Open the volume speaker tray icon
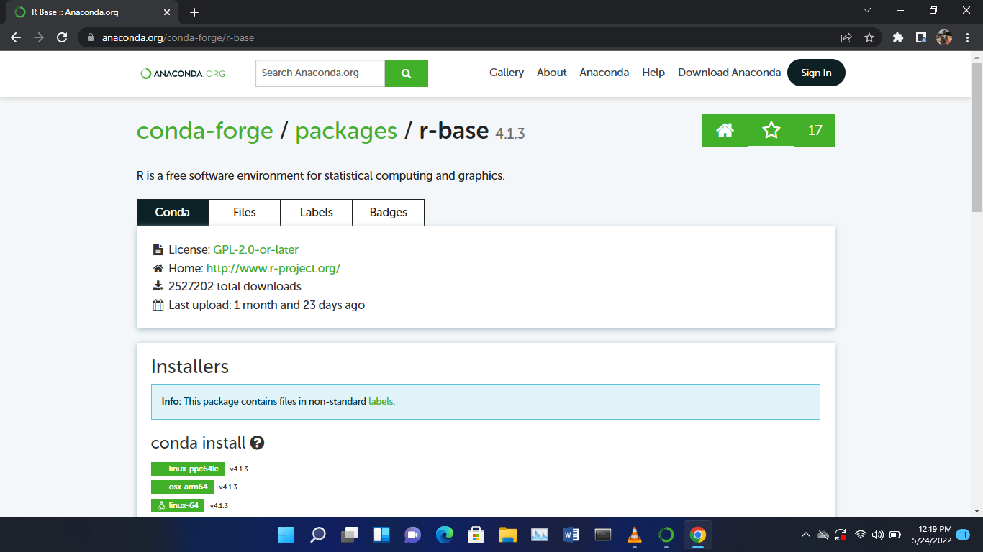The image size is (983, 552). [878, 535]
